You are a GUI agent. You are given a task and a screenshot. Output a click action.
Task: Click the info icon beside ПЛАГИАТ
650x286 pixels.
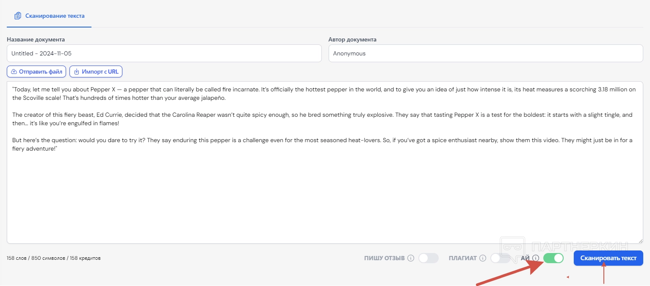pyautogui.click(x=482, y=258)
